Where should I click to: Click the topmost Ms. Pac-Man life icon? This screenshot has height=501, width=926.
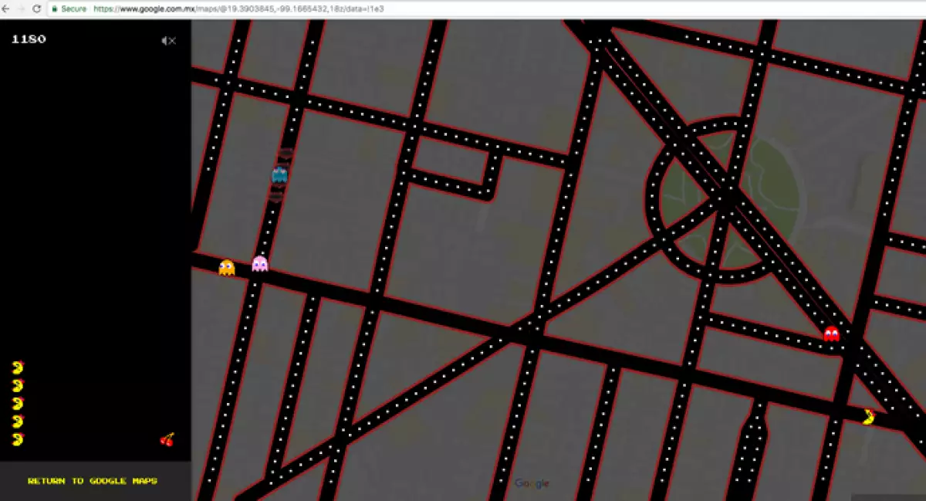18,367
